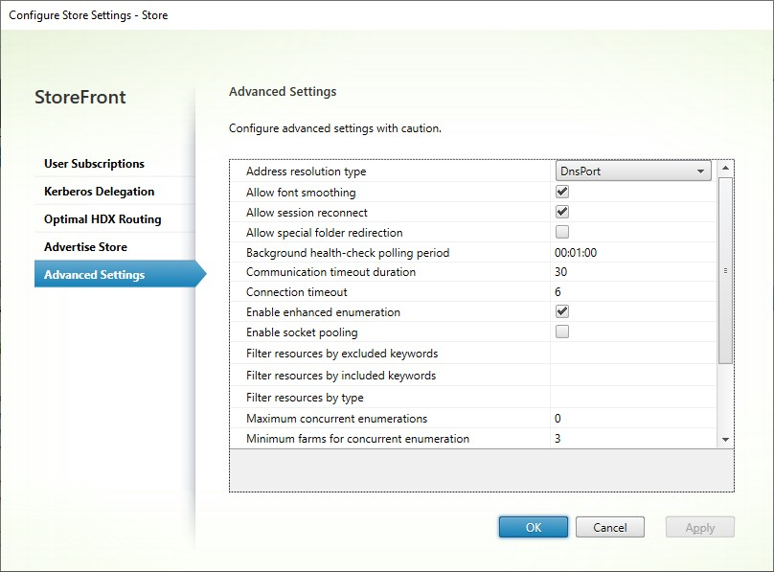Click the Apply button
The image size is (774, 572).
click(x=699, y=527)
